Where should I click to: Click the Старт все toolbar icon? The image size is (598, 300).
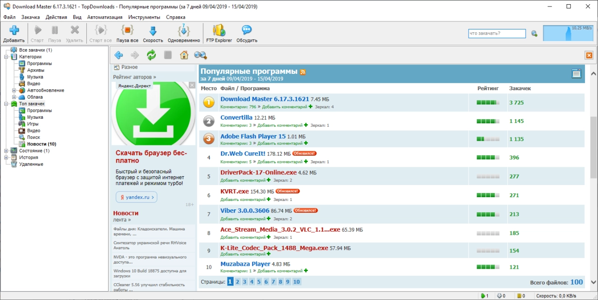pos(100,30)
